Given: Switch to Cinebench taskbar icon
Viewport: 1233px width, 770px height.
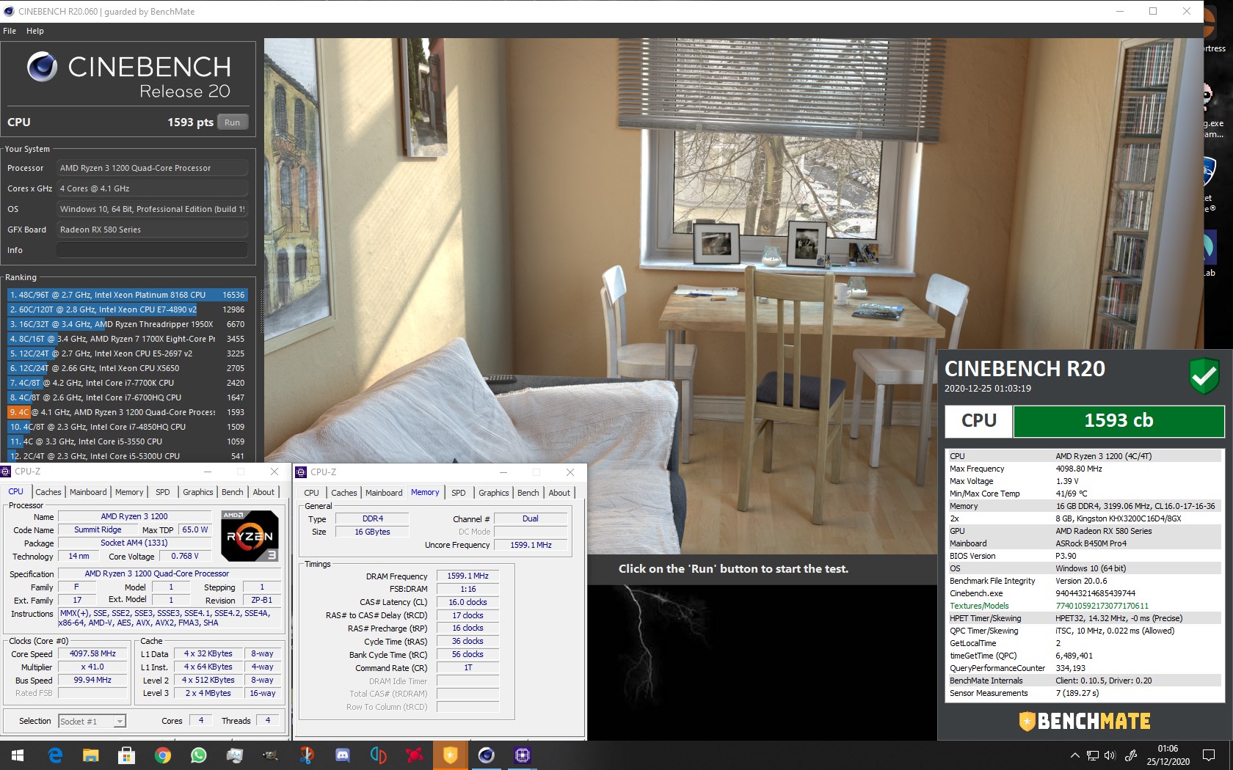Looking at the screenshot, I should [486, 755].
